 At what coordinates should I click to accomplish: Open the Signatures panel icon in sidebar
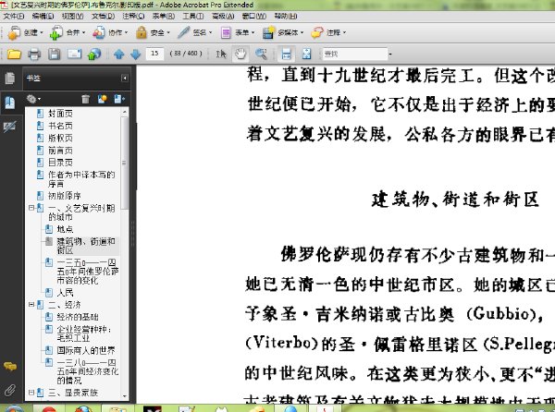(9, 127)
